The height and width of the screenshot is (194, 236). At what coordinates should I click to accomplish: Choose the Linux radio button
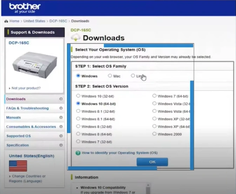click(x=133, y=76)
